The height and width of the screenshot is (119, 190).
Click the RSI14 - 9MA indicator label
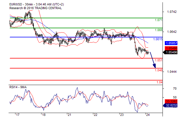pyautogui.click(x=18, y=87)
